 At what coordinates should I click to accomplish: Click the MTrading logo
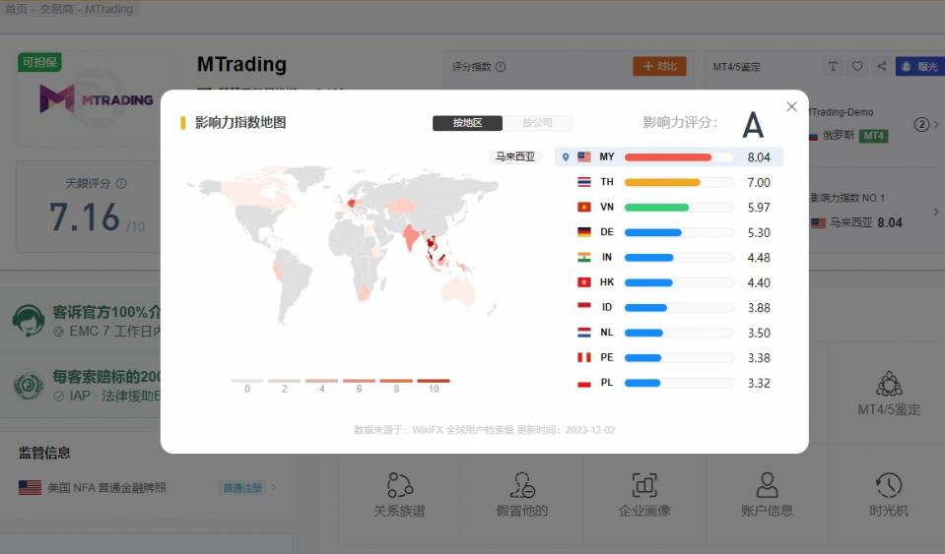click(x=97, y=99)
